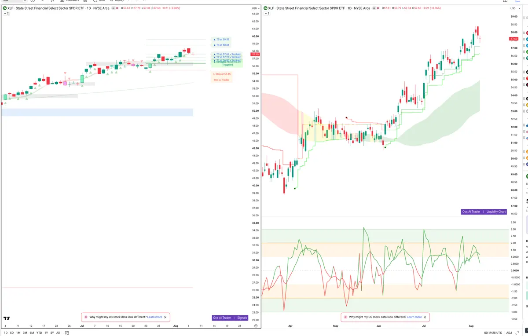
Task: Open left chart time axis settings gear
Action: click(x=256, y=326)
